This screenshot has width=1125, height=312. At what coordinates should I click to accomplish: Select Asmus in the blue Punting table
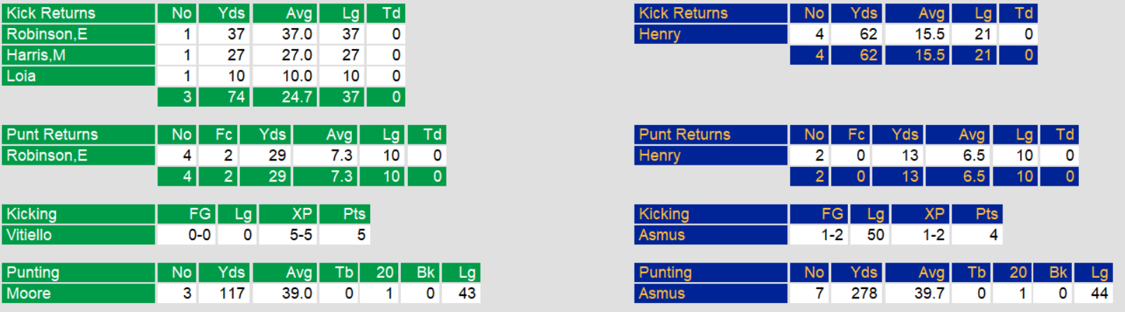pyautogui.click(x=710, y=294)
